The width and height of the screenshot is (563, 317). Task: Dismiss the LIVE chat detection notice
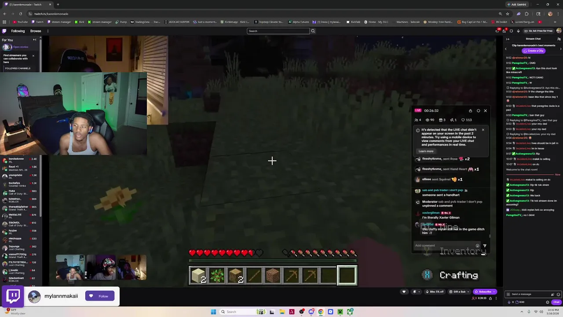[483, 129]
